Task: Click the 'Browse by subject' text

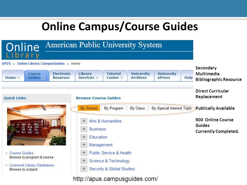Action: pos(23,169)
